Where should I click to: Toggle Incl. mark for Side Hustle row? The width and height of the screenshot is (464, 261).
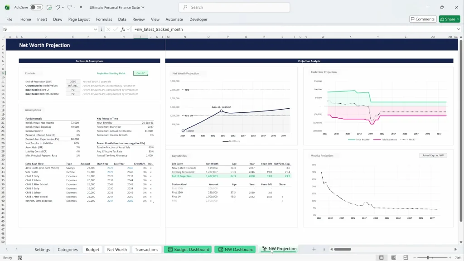coord(151,172)
